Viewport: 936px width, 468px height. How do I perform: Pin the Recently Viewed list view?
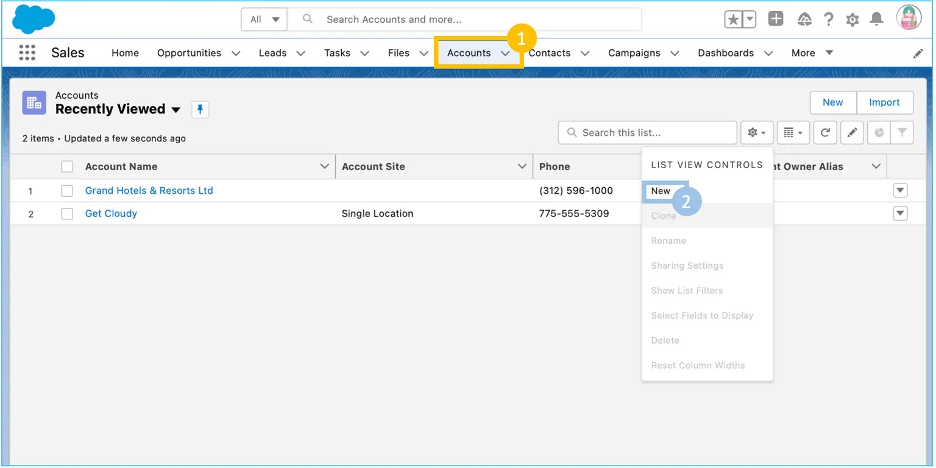(x=200, y=110)
